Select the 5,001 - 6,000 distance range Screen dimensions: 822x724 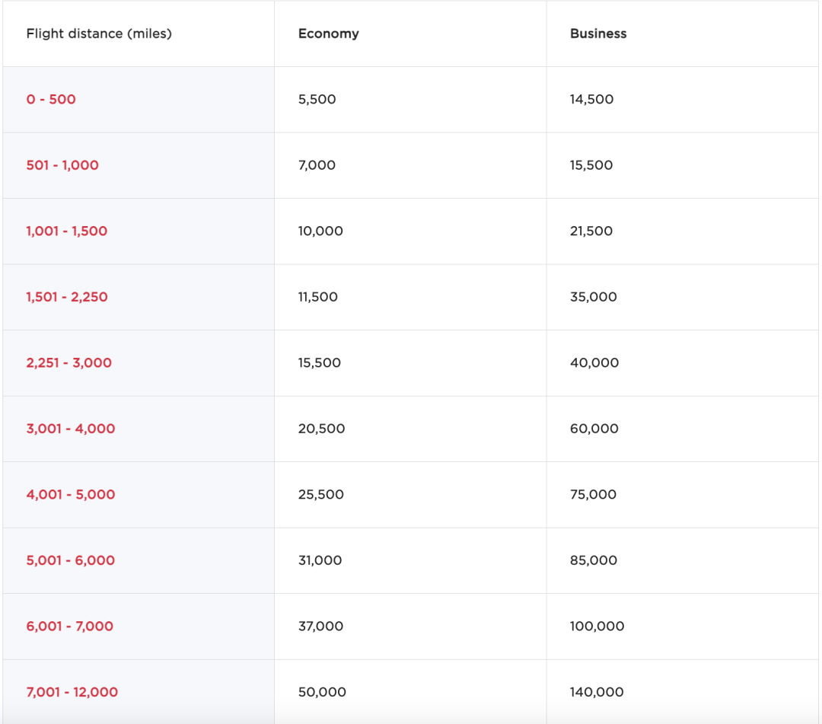(71, 560)
